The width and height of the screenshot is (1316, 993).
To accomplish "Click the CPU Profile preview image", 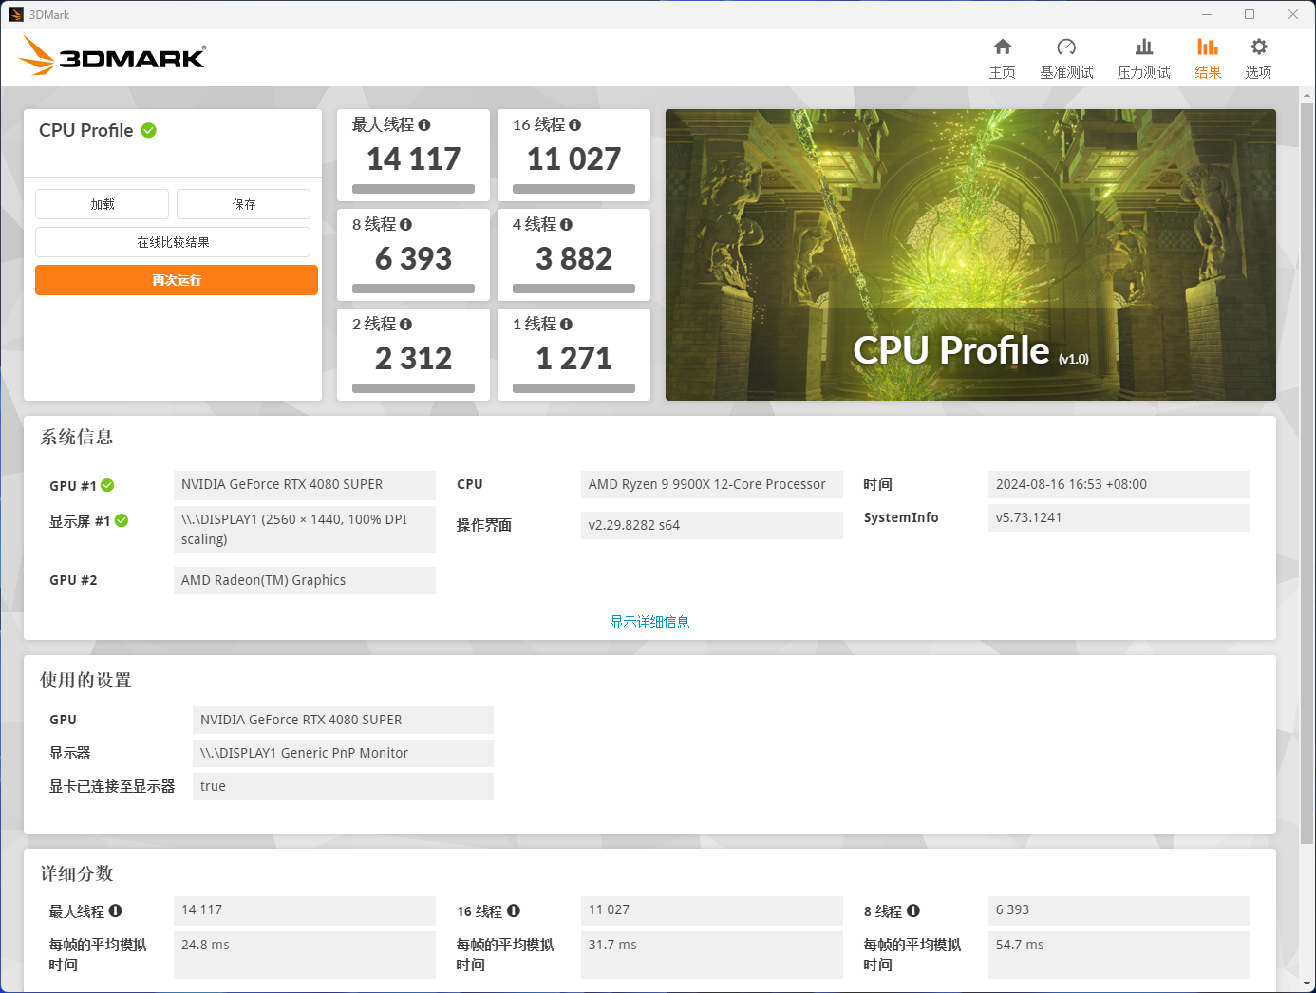I will [x=969, y=254].
